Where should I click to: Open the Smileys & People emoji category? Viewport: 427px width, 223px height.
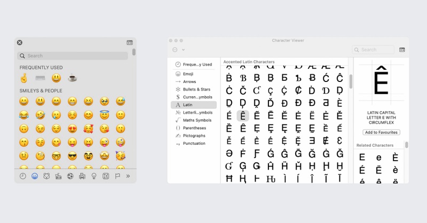35,176
